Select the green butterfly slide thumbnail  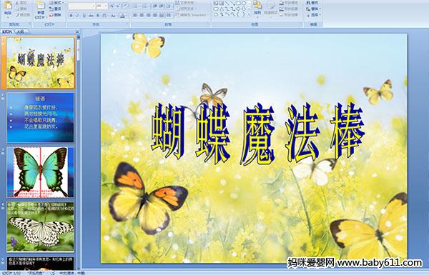[40, 172]
